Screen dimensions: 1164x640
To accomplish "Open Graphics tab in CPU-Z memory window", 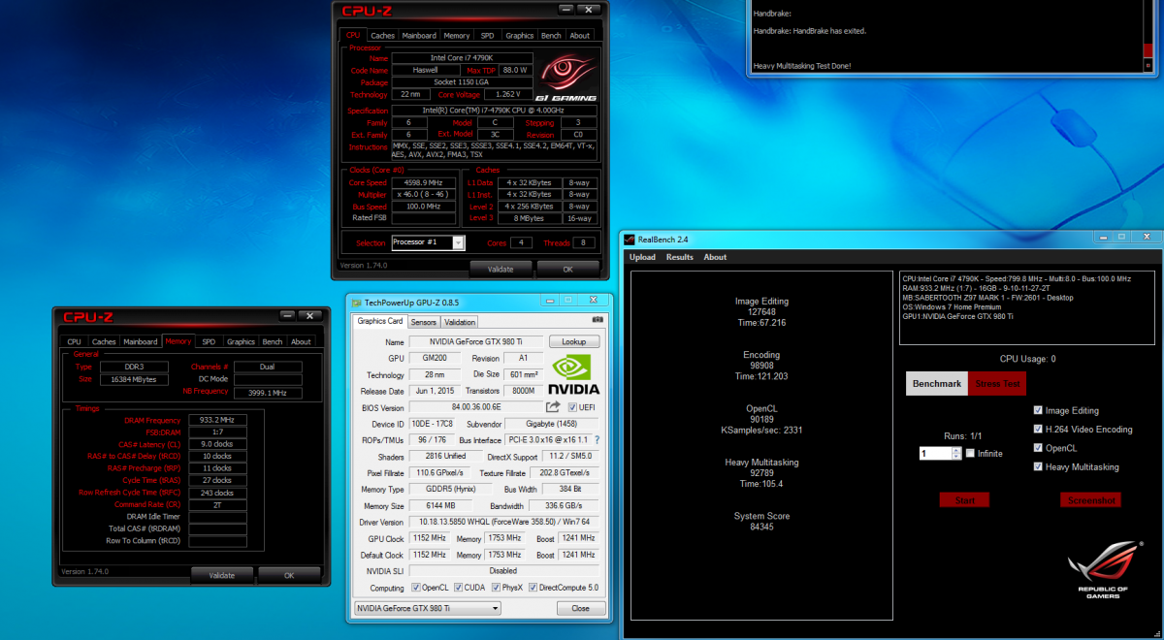I will click(x=241, y=341).
